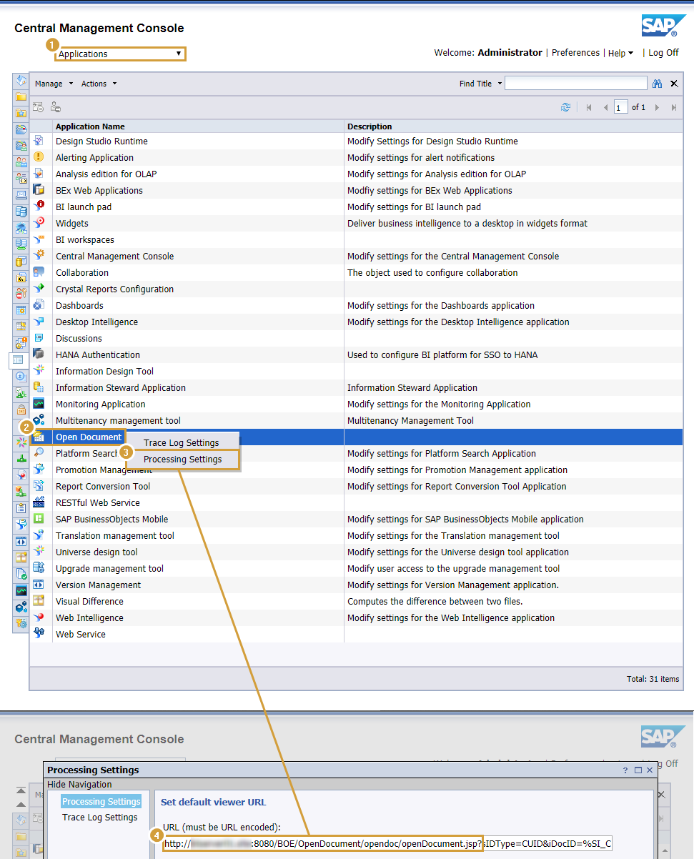
Task: Jump to the last page with the arrow icon
Action: [x=673, y=106]
